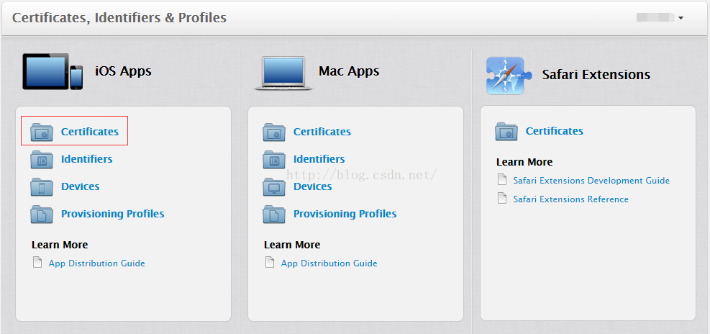The height and width of the screenshot is (334, 710).
Task: Open iOS Apps Certificates folder icon
Action: pos(42,132)
